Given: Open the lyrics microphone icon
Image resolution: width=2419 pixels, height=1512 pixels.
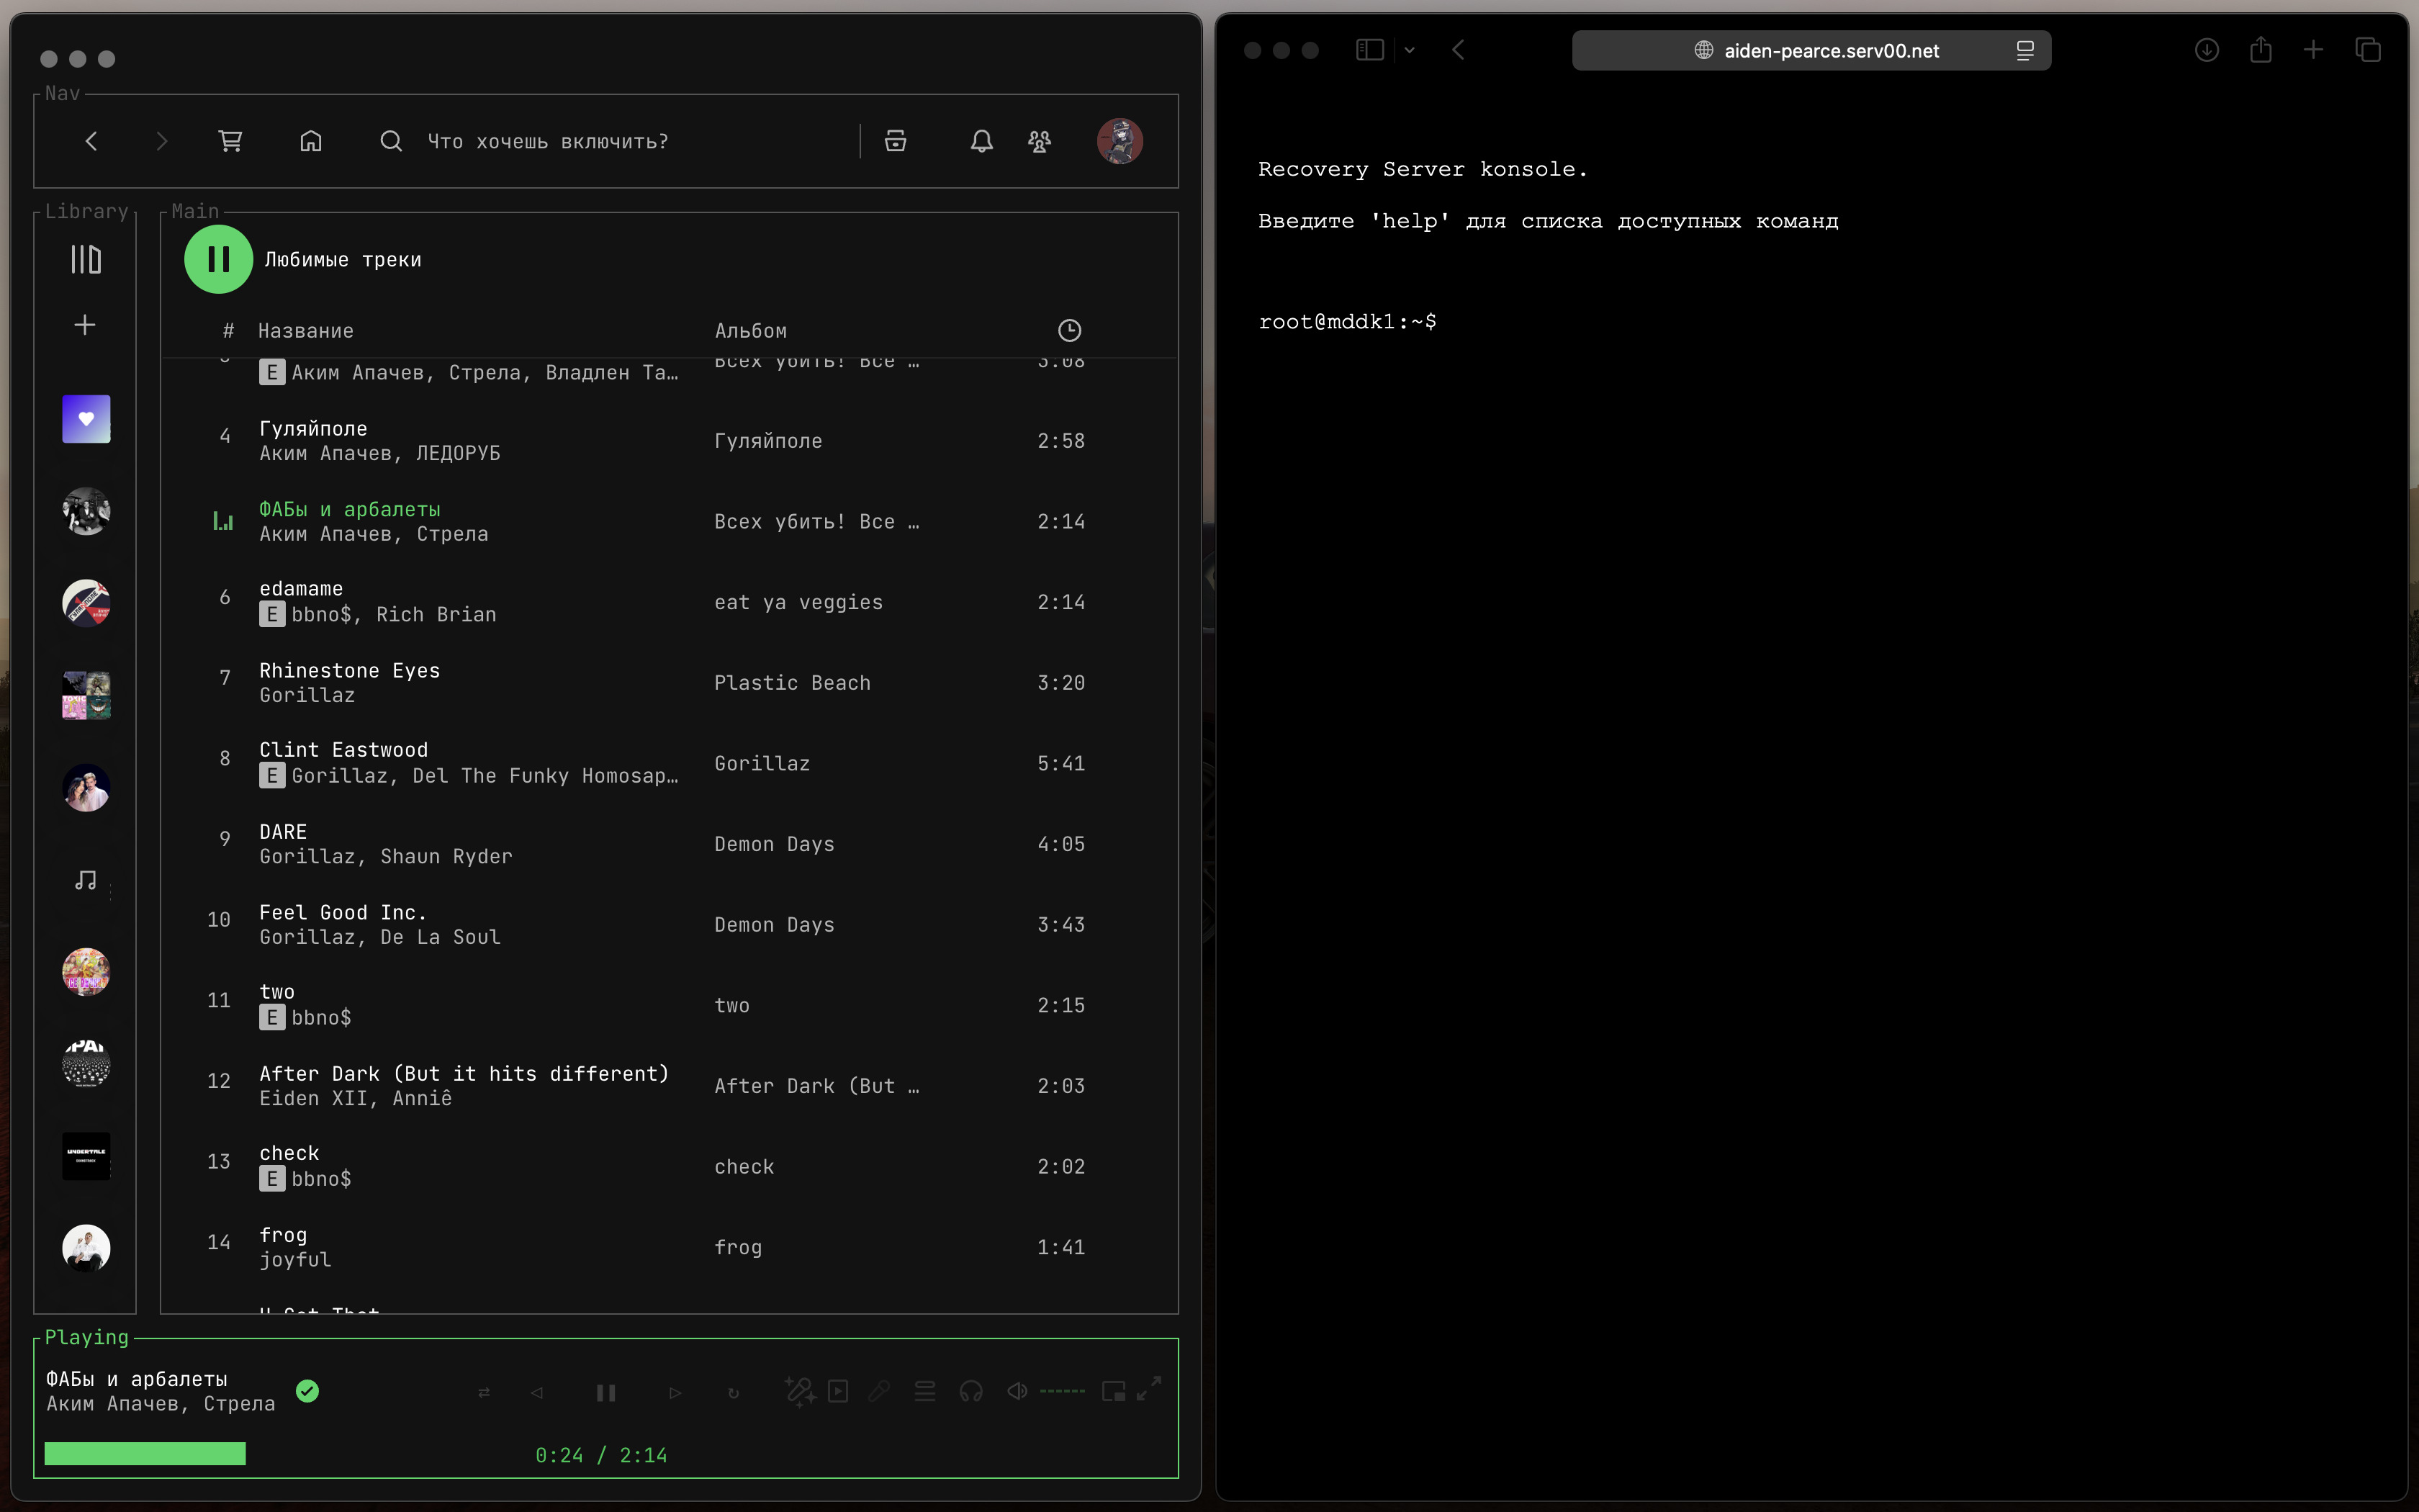Looking at the screenshot, I should pyautogui.click(x=878, y=1391).
